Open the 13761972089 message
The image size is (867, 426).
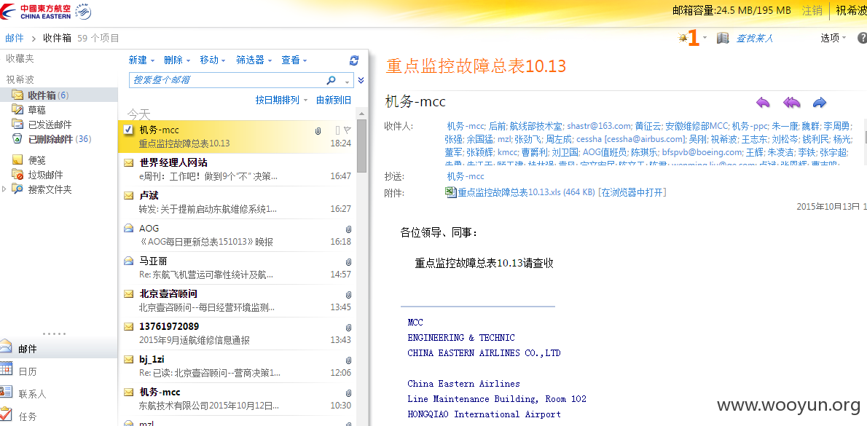(237, 334)
